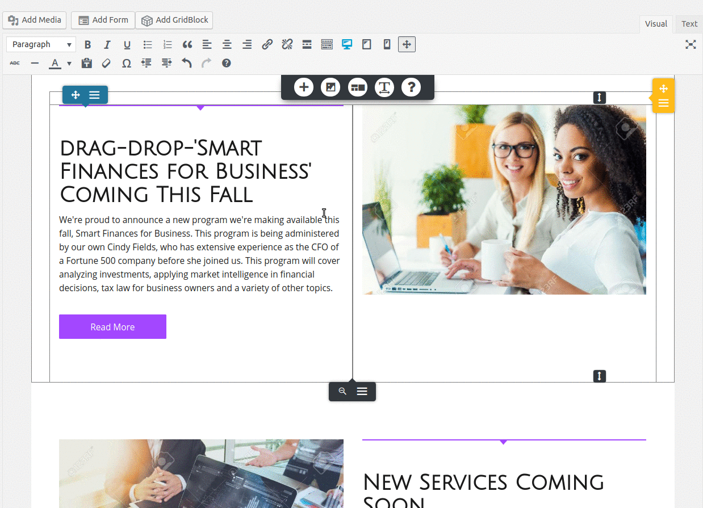Toggle bold formatting
This screenshot has width=703, height=508.
pyautogui.click(x=87, y=44)
